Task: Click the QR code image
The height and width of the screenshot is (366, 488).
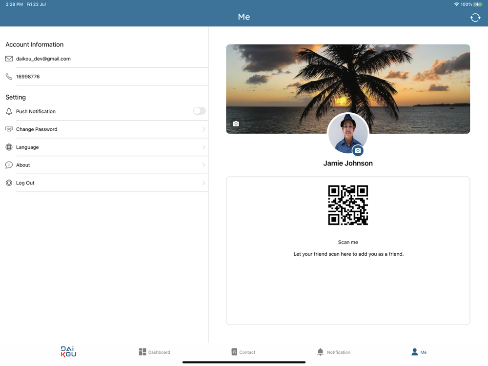Action: pyautogui.click(x=348, y=205)
